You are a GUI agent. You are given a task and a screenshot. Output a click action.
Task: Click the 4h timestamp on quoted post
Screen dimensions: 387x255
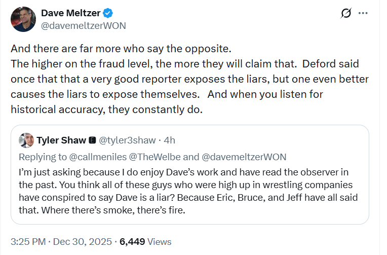169,140
